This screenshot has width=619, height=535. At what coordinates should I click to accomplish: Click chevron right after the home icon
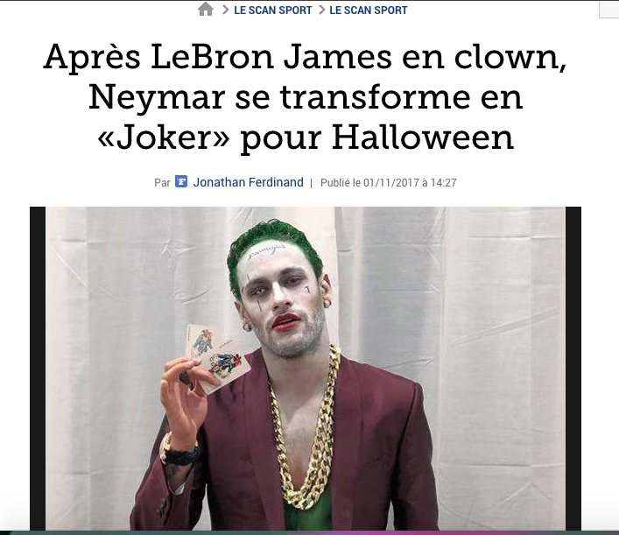[226, 10]
